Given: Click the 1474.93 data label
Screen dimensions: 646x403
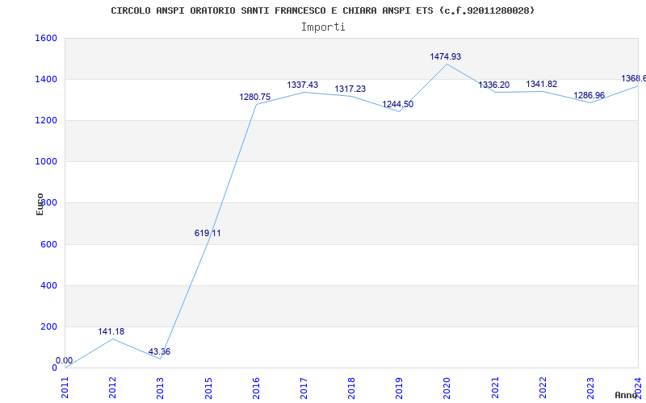Looking at the screenshot, I should click(446, 56).
